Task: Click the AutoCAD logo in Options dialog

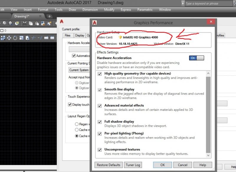Action: coord(62,21)
